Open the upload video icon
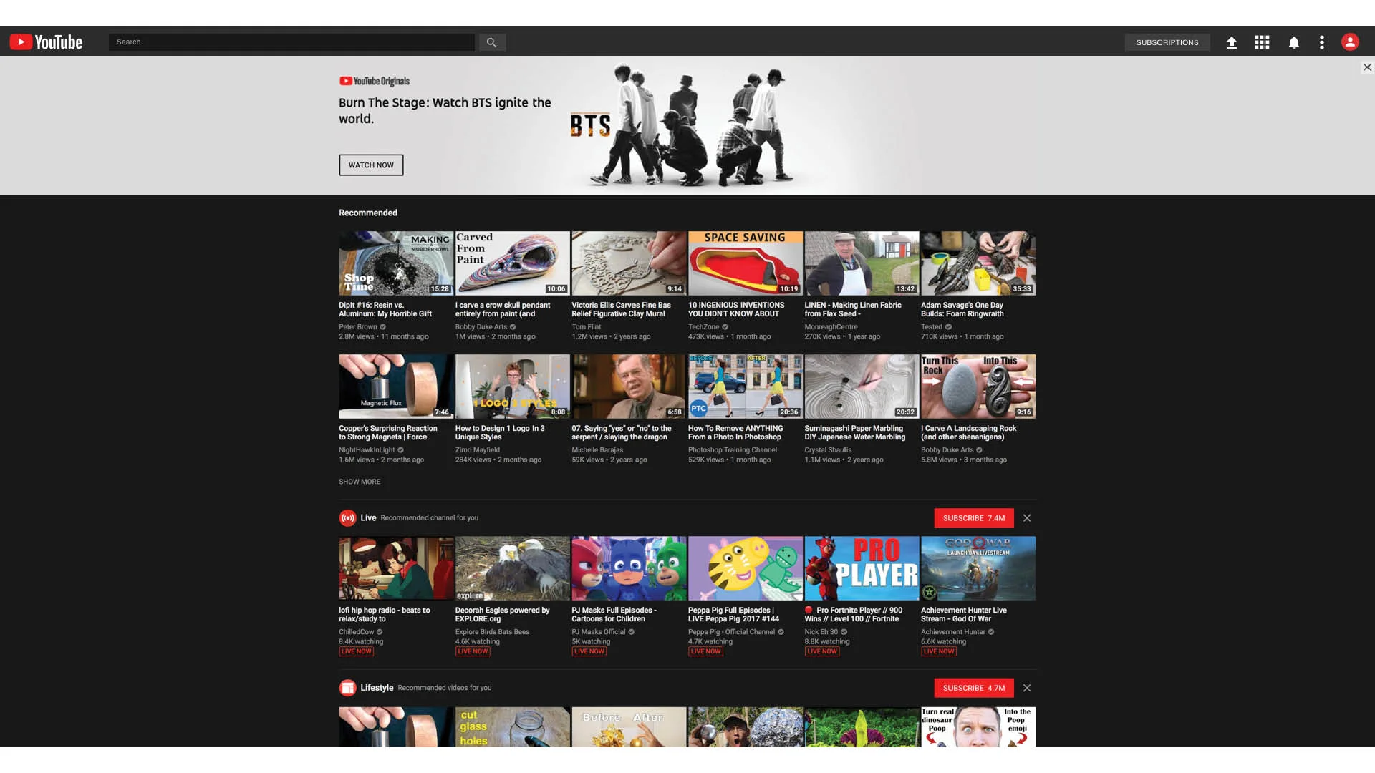1375x773 pixels. 1231,42
